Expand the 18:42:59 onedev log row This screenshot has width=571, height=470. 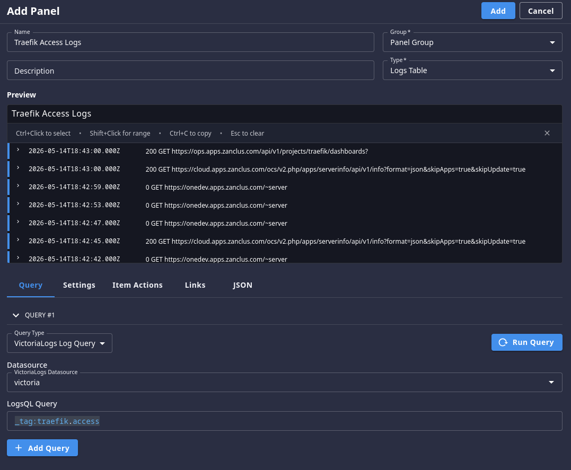click(x=18, y=185)
